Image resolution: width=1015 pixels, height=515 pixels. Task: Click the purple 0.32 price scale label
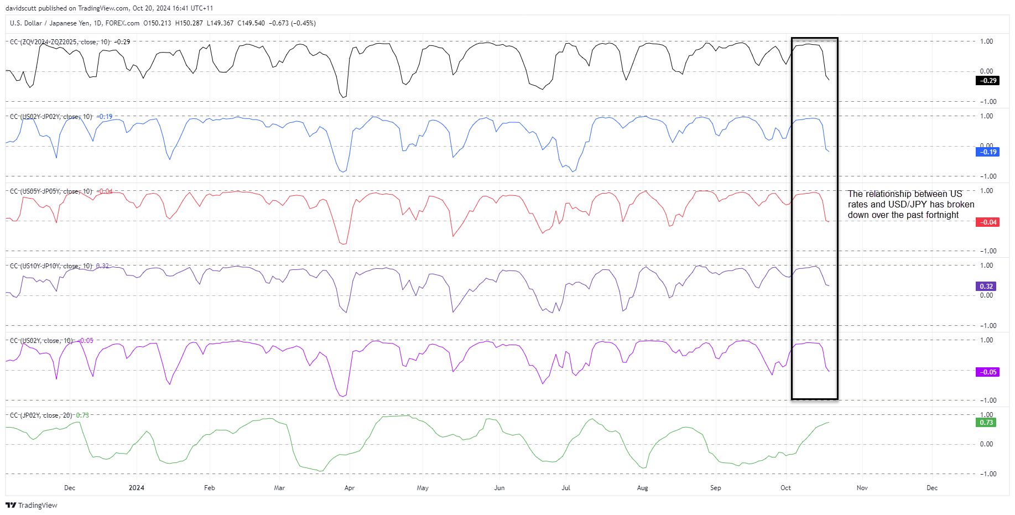[x=986, y=287]
